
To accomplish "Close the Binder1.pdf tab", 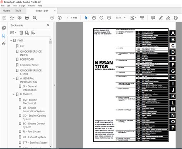I will tap(55, 11).
